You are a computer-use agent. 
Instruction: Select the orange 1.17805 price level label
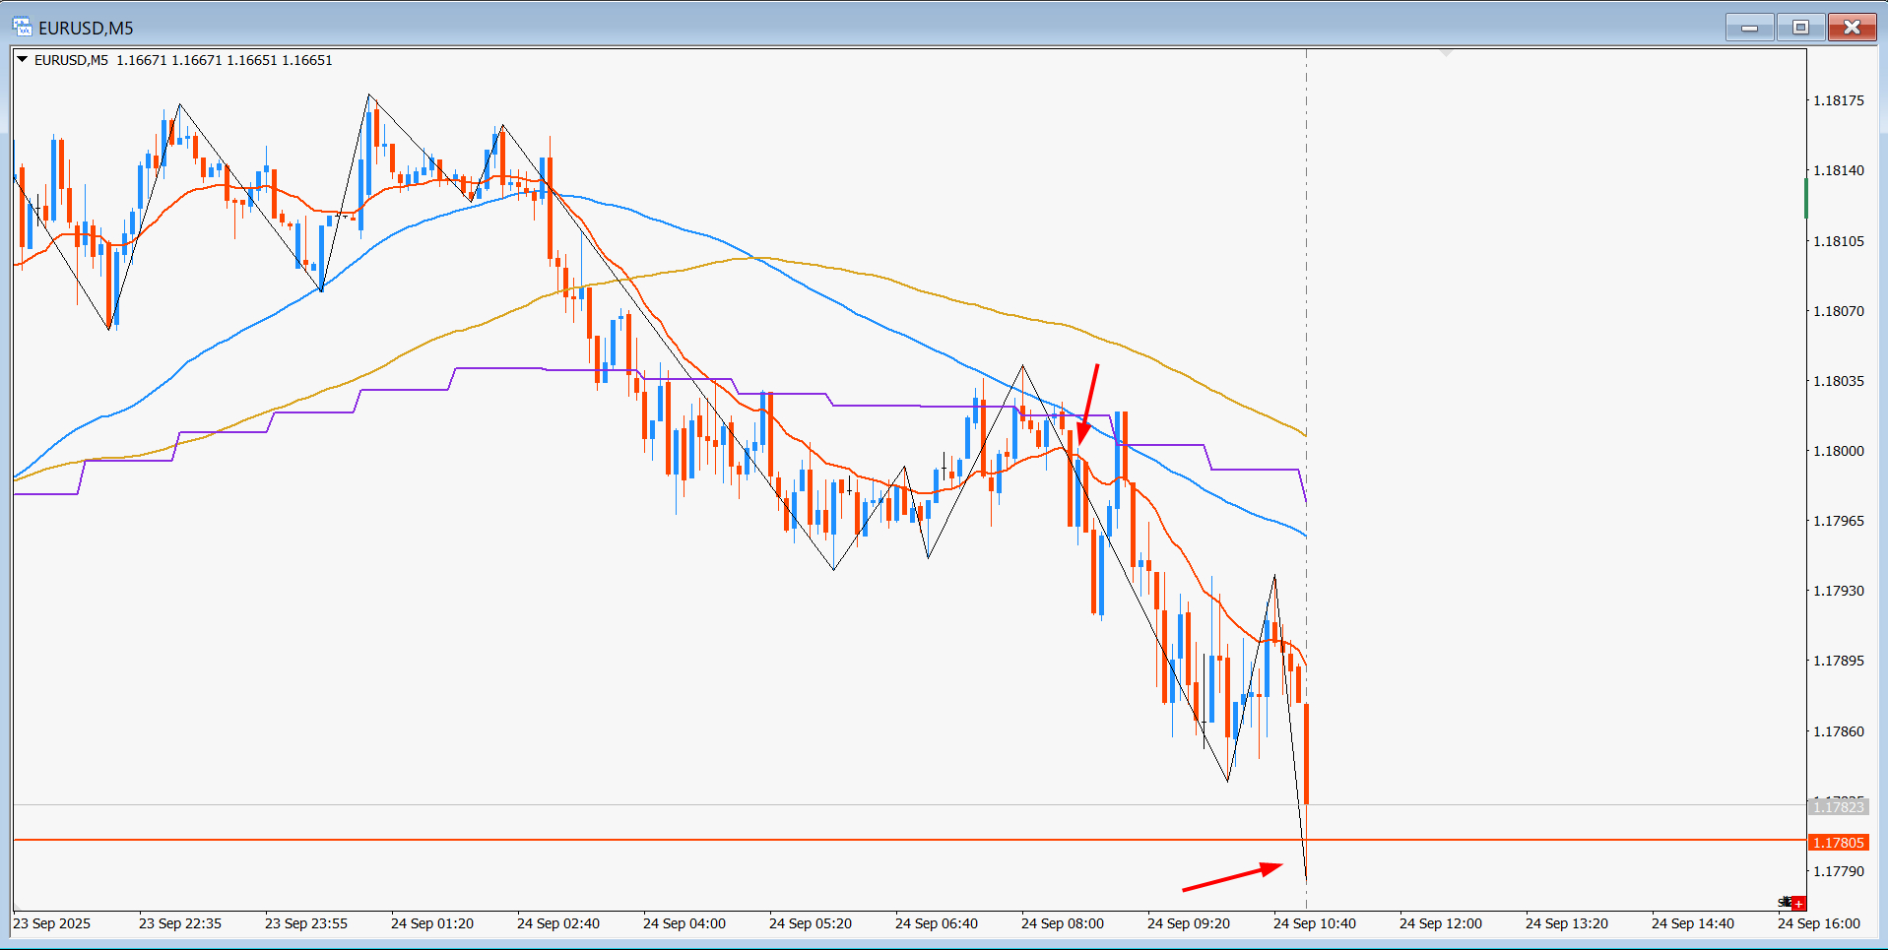coord(1839,843)
